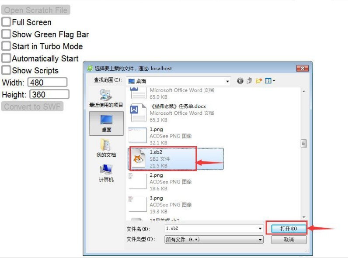Click the partially visible 65.0 KB Word document icon
Image resolution: width=348 pixels, height=258 pixels.
[x=138, y=93]
